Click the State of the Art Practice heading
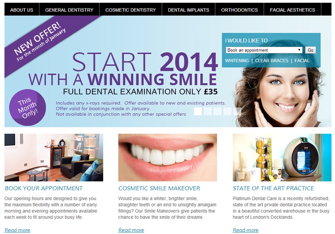Screen dimensions: 335x234 coord(273,188)
